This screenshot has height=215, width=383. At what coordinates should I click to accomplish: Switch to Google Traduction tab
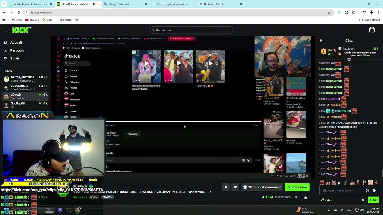(126, 4)
